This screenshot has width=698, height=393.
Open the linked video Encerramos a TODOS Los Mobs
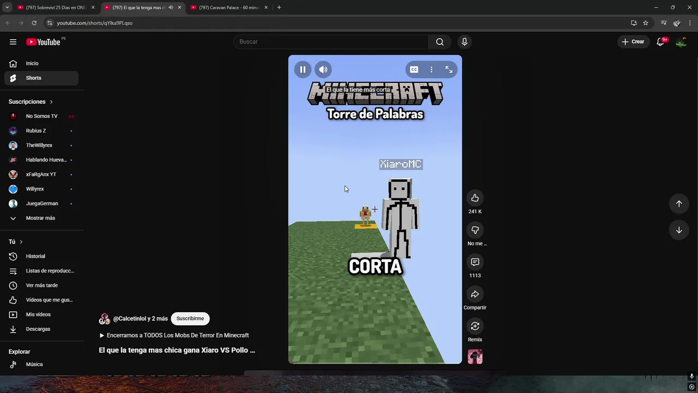coord(174,335)
